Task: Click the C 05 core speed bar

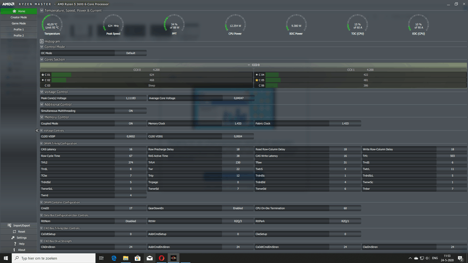Action: (x=366, y=80)
